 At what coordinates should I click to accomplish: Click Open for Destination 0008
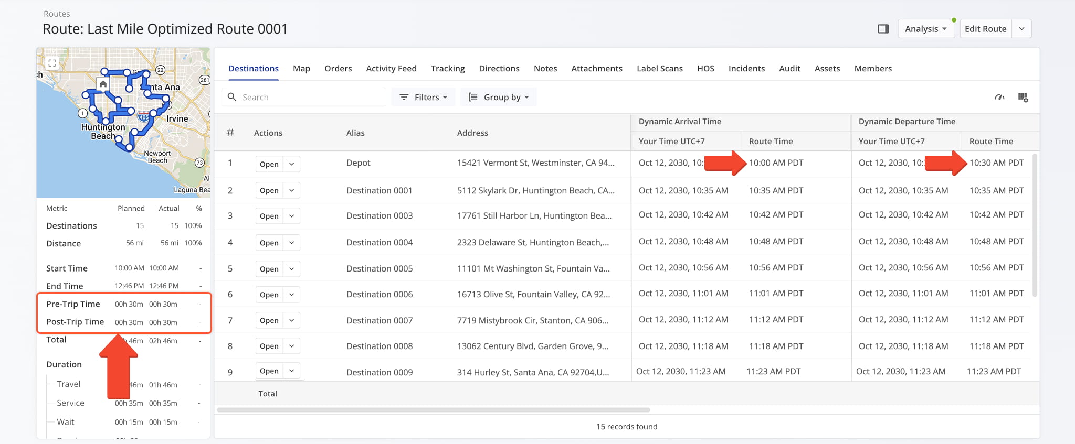coord(269,346)
